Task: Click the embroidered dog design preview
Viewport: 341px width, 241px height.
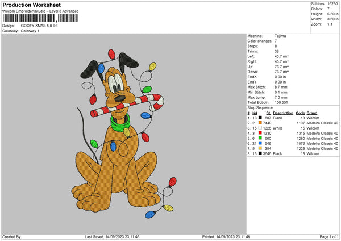Action: [124, 134]
